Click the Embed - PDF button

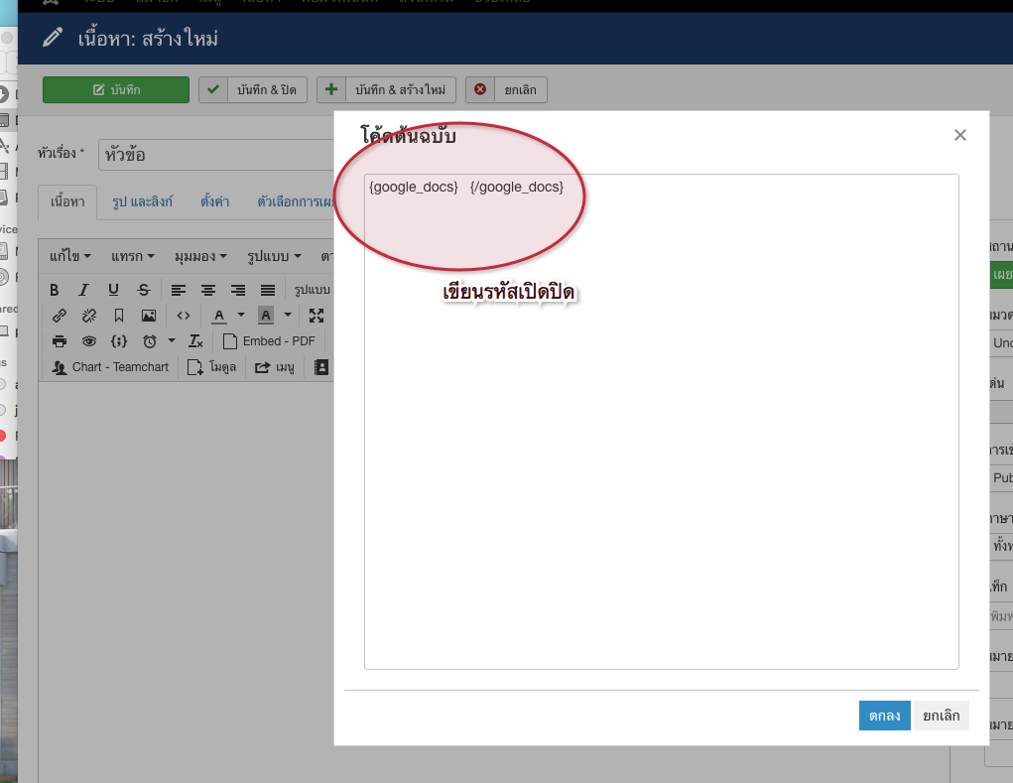click(x=268, y=341)
